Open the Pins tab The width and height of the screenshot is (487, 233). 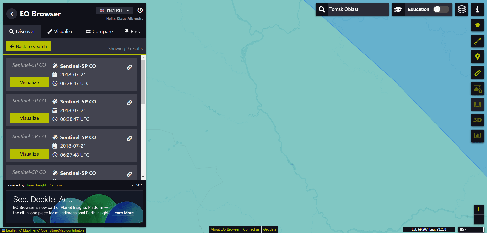coord(132,31)
